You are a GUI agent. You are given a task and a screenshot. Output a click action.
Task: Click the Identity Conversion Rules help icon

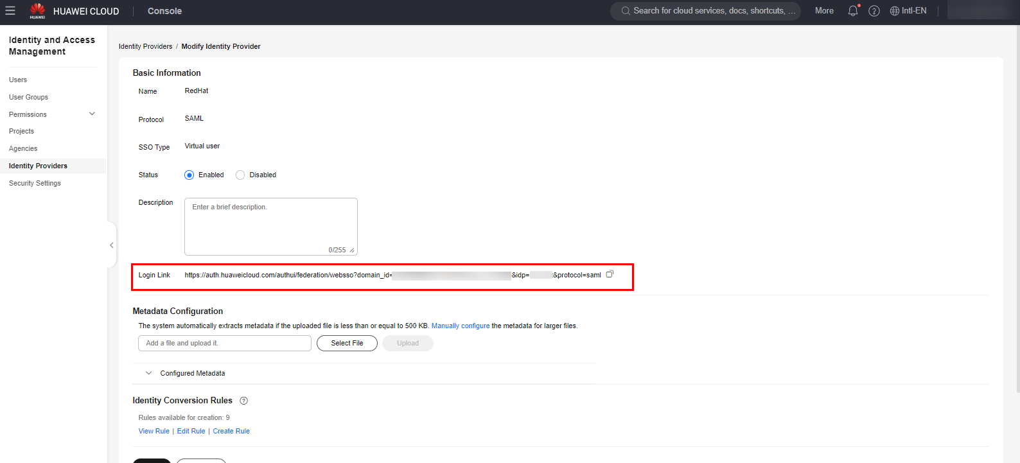pos(243,401)
